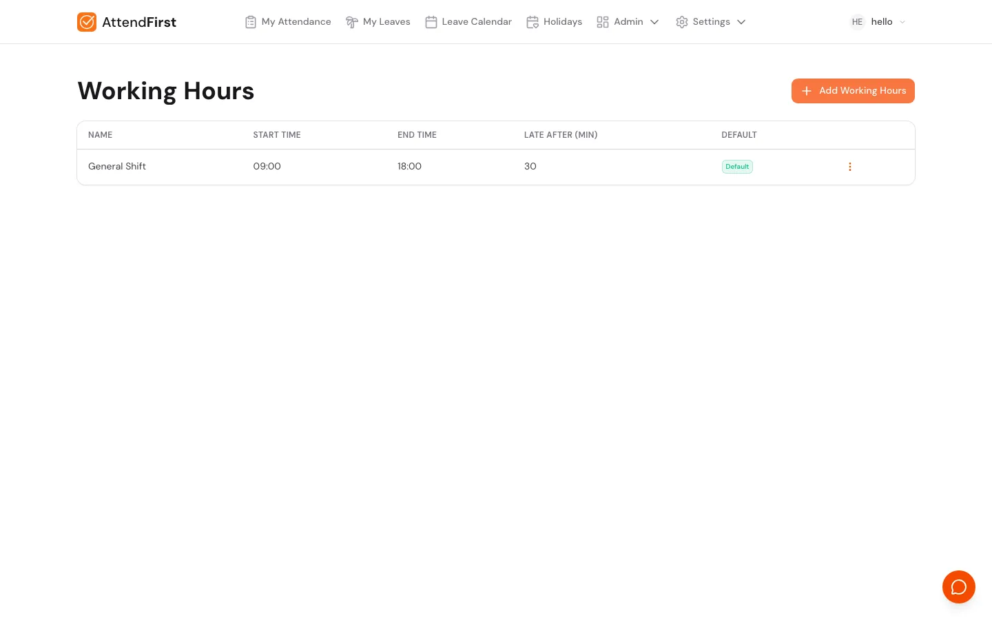992x620 pixels.
Task: Click the Add Working Hours button
Action: tap(853, 91)
